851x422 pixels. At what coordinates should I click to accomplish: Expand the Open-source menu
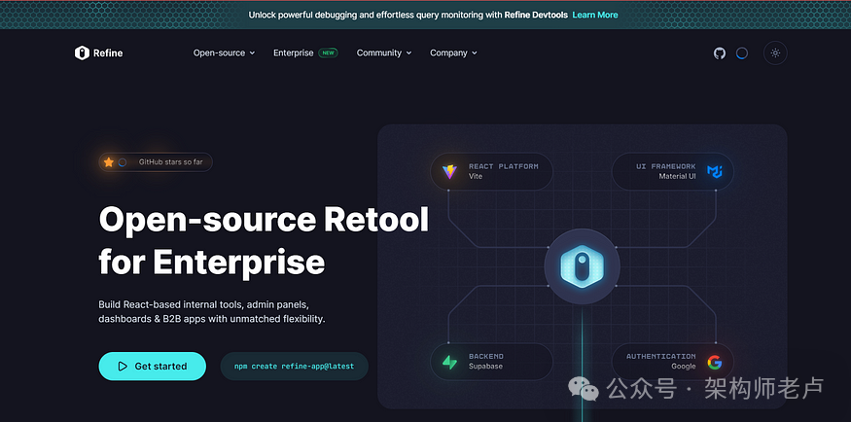point(224,53)
